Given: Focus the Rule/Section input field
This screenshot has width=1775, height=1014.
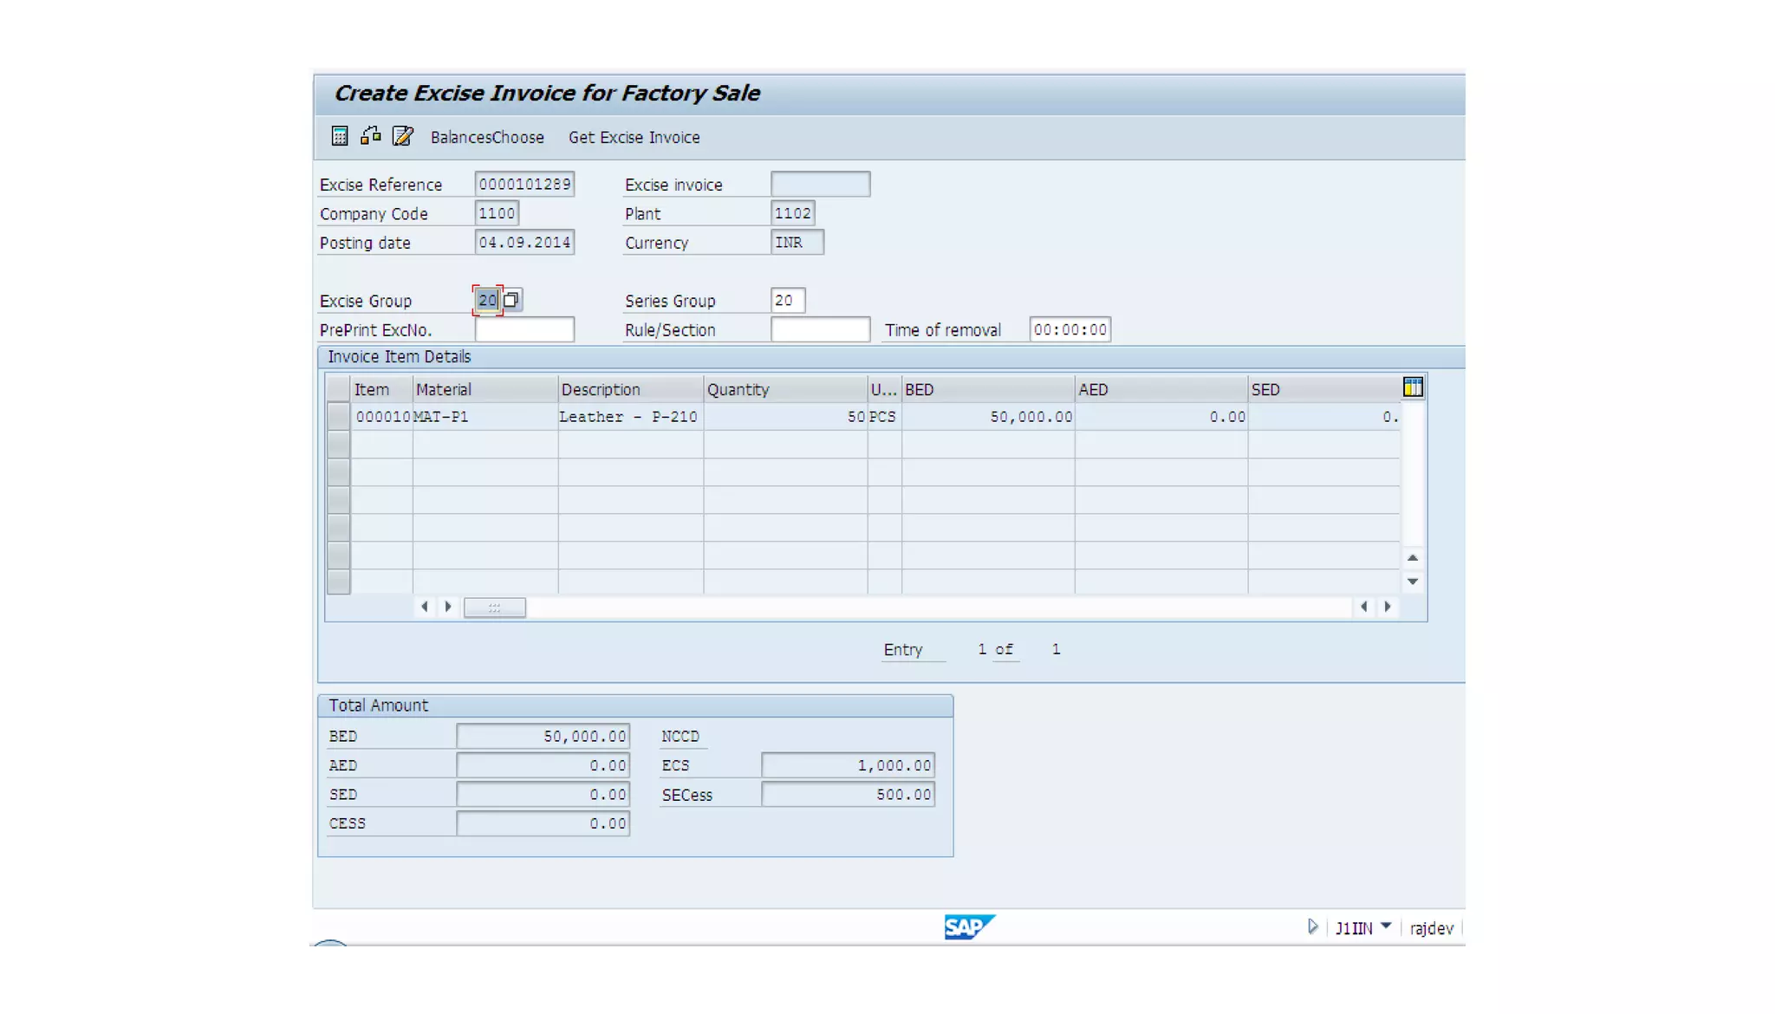Looking at the screenshot, I should 820,329.
